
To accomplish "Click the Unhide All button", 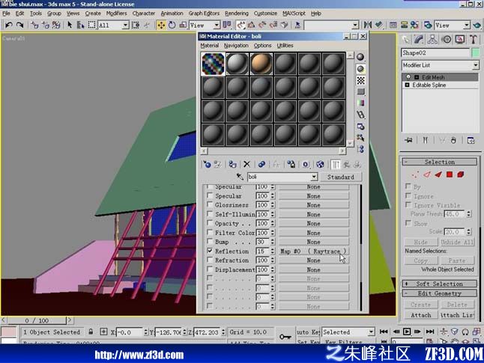I will pyautogui.click(x=457, y=242).
